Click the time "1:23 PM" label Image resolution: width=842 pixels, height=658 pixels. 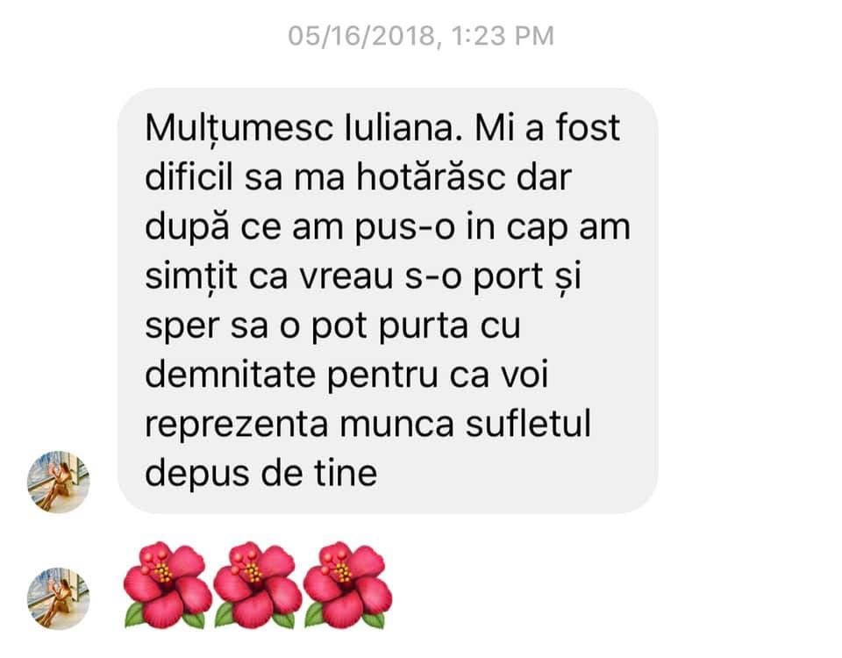tap(502, 36)
